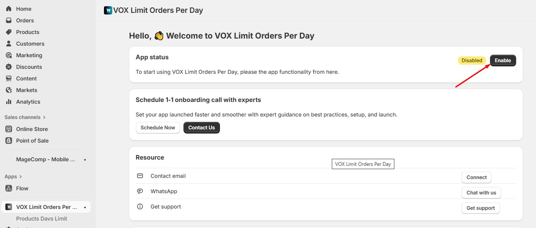Expand the Apps section chevron
The image size is (536, 228).
click(x=21, y=177)
